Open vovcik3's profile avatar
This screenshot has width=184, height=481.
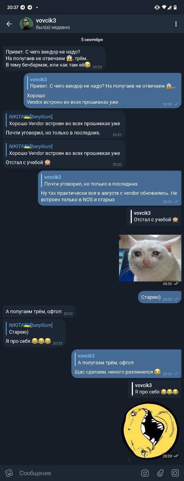click(x=26, y=24)
